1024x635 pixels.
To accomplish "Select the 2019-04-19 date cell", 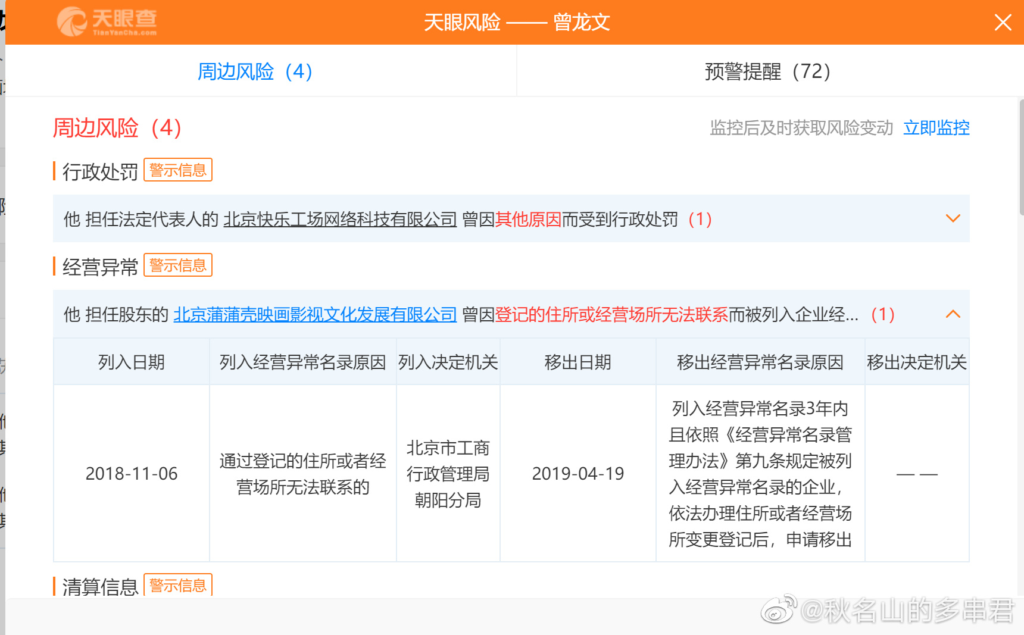I will click(578, 474).
